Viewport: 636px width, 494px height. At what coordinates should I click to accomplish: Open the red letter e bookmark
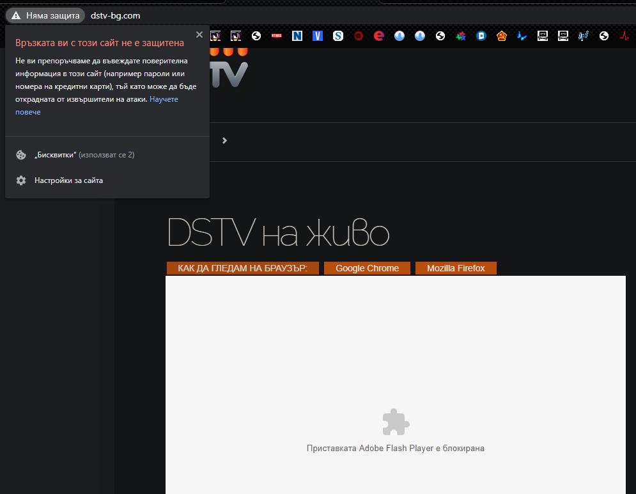click(379, 36)
